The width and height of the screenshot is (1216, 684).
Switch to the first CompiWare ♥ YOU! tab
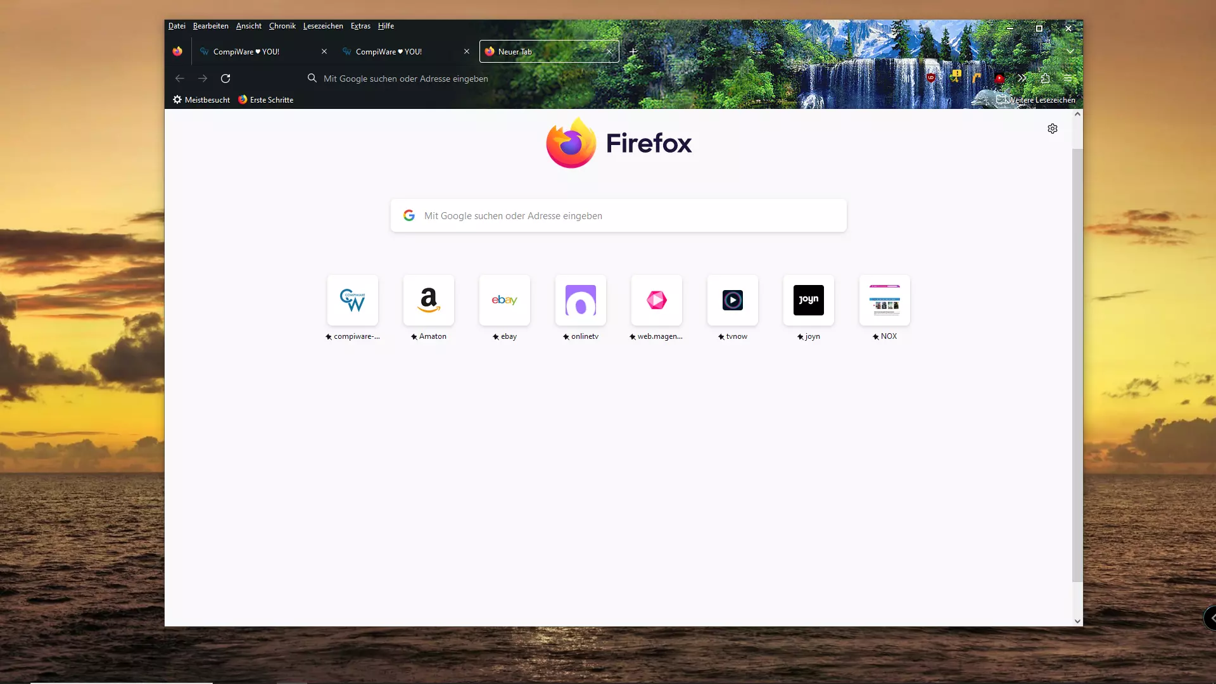point(263,51)
